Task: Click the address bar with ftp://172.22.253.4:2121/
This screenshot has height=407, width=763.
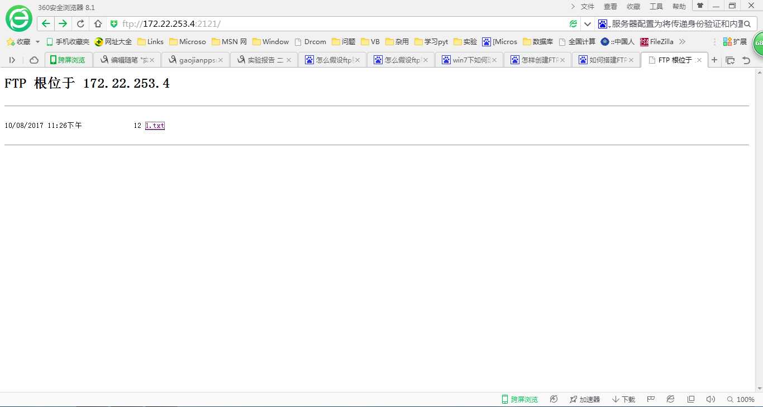Action: click(335, 23)
